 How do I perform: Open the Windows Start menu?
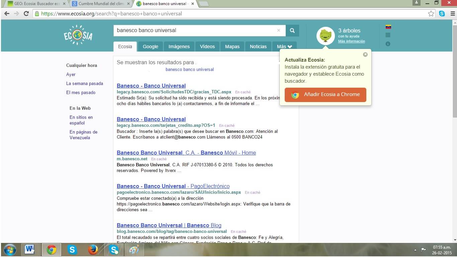coord(10,250)
